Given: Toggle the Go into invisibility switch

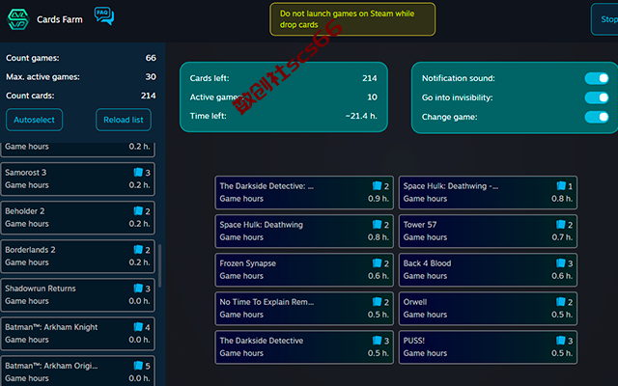Looking at the screenshot, I should point(597,97).
